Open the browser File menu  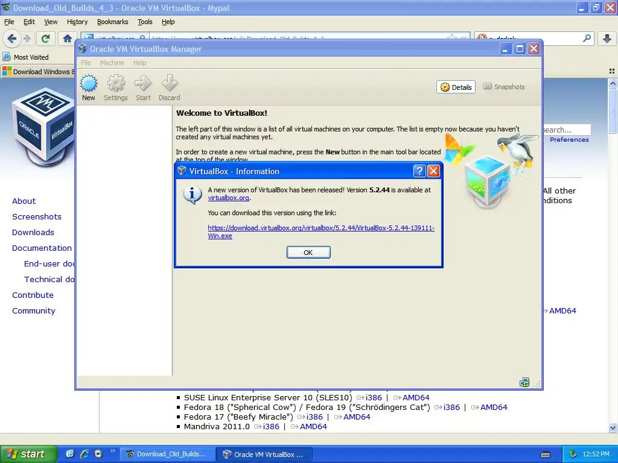click(9, 22)
